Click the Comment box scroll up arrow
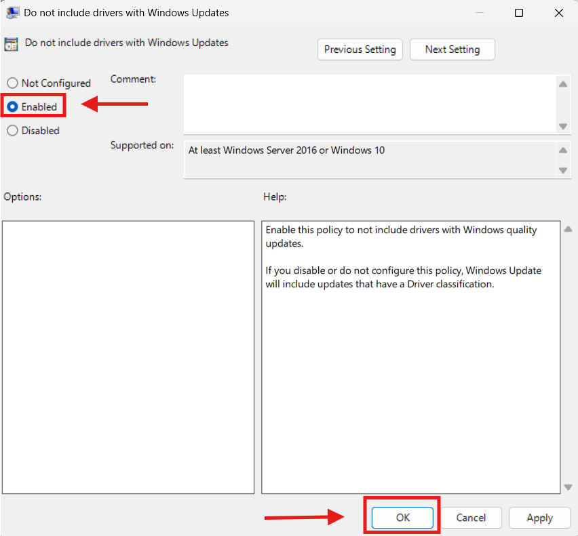 (563, 84)
